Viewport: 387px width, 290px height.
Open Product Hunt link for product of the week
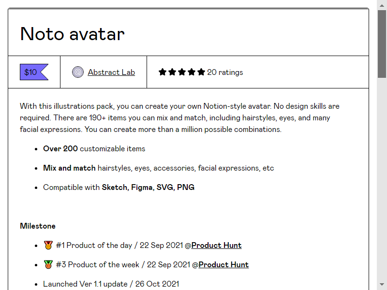point(223,264)
